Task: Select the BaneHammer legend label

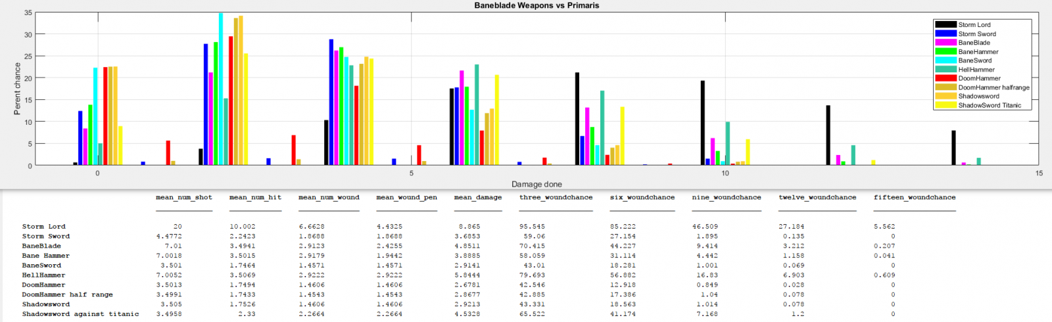Action: 978,52
